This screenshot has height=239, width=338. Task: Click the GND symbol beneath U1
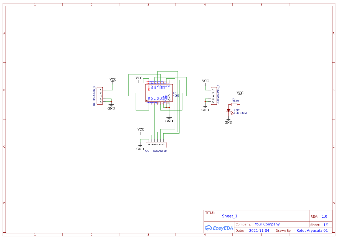(x=169, y=118)
